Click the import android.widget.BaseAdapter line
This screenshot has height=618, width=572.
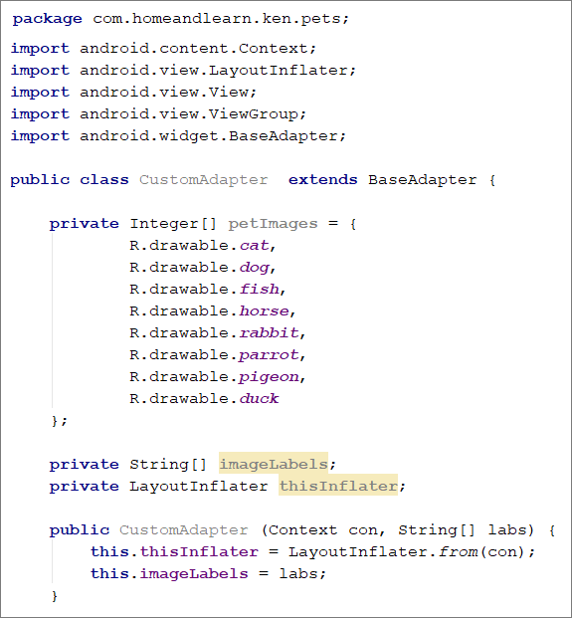tap(178, 136)
